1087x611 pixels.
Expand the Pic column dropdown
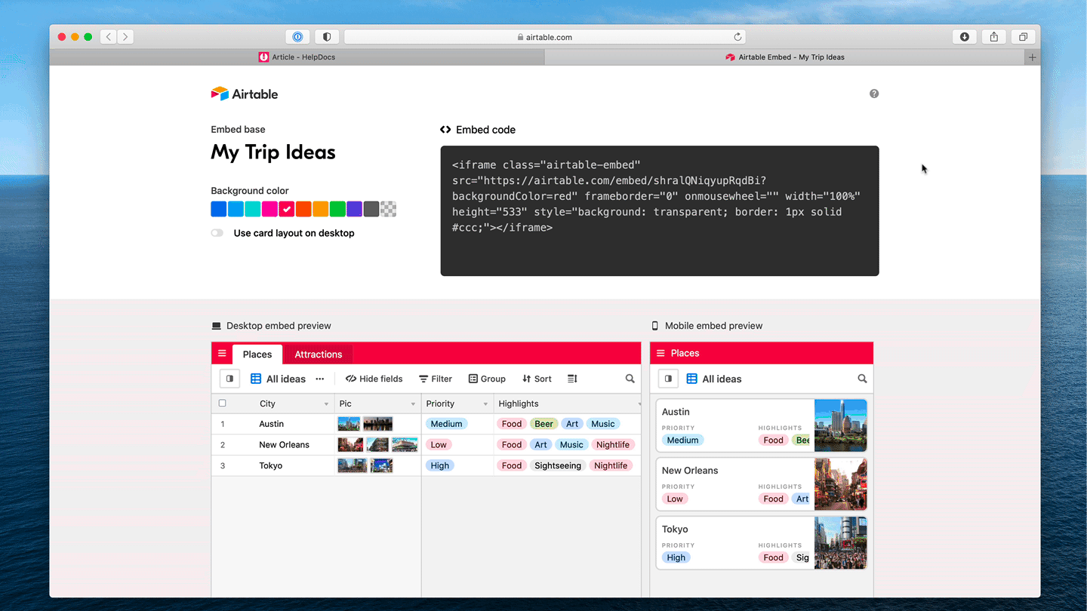pos(413,404)
